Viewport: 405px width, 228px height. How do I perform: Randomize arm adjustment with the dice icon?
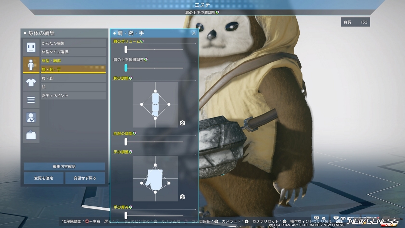point(182,123)
